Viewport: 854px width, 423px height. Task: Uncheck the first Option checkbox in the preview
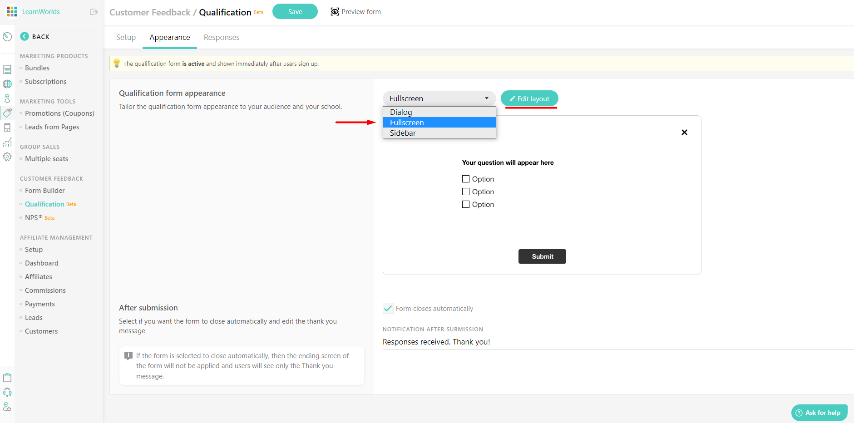tap(465, 178)
